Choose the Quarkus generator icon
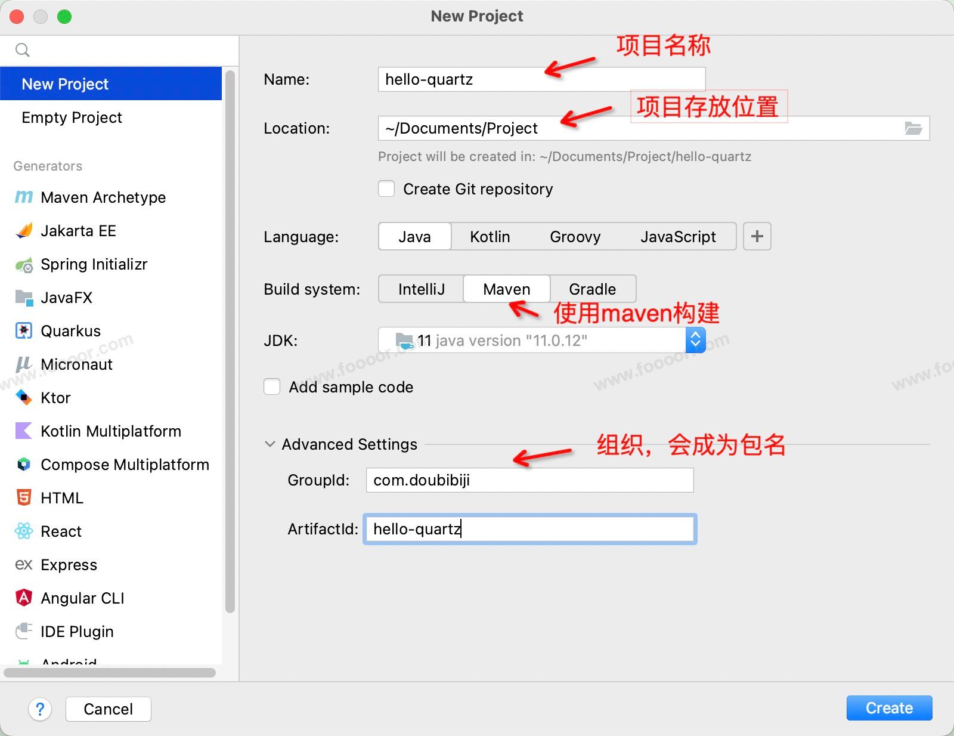The height and width of the screenshot is (736, 954). [x=24, y=330]
